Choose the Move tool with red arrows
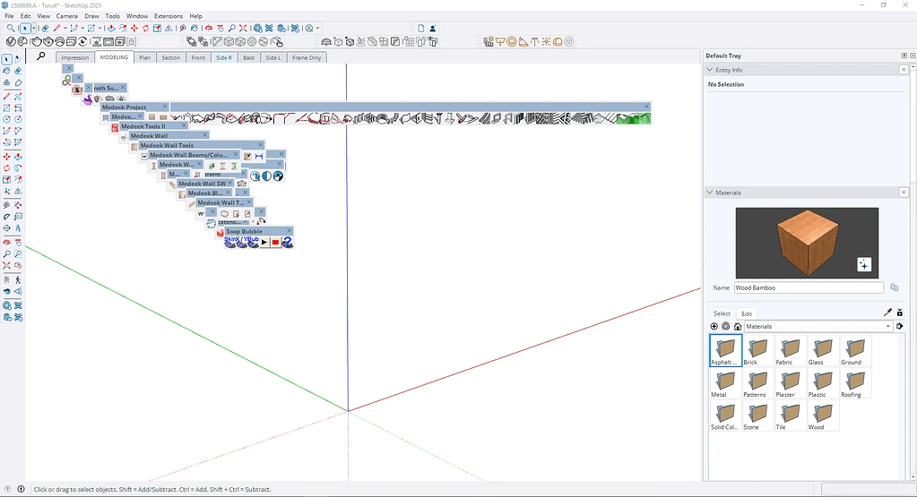Image resolution: width=917 pixels, height=497 pixels. [x=134, y=28]
